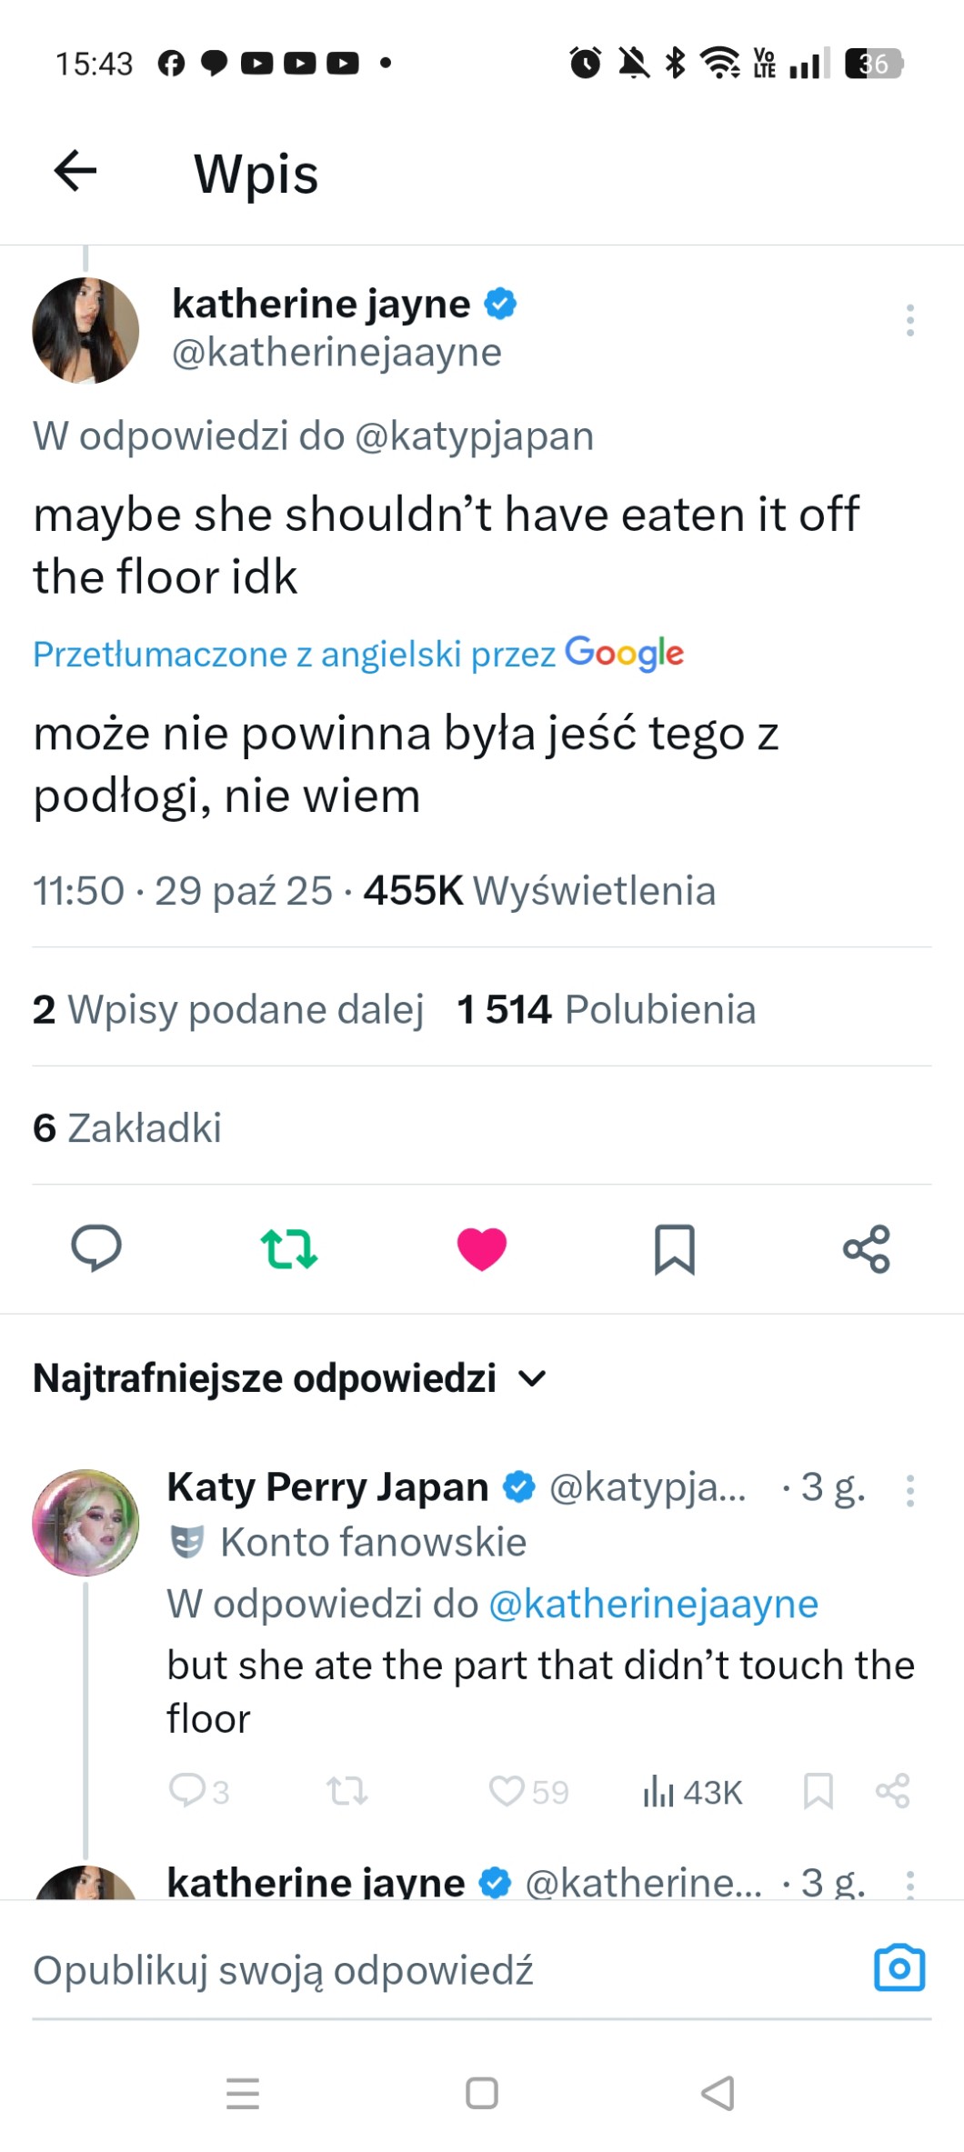This screenshot has height=2152, width=964.
Task: Unlike the main post with pink heart
Action: click(482, 1248)
